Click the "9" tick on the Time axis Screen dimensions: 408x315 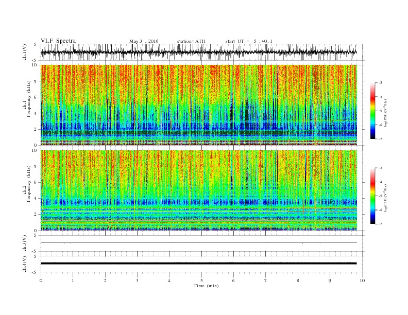point(330,281)
